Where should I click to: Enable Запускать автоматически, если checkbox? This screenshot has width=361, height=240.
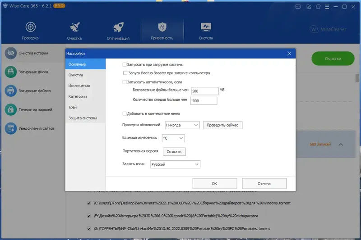125,82
